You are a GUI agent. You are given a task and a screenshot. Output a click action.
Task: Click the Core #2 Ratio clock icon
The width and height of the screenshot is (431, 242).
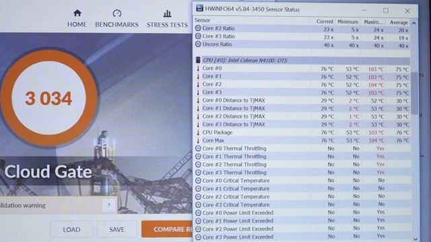[198, 28]
